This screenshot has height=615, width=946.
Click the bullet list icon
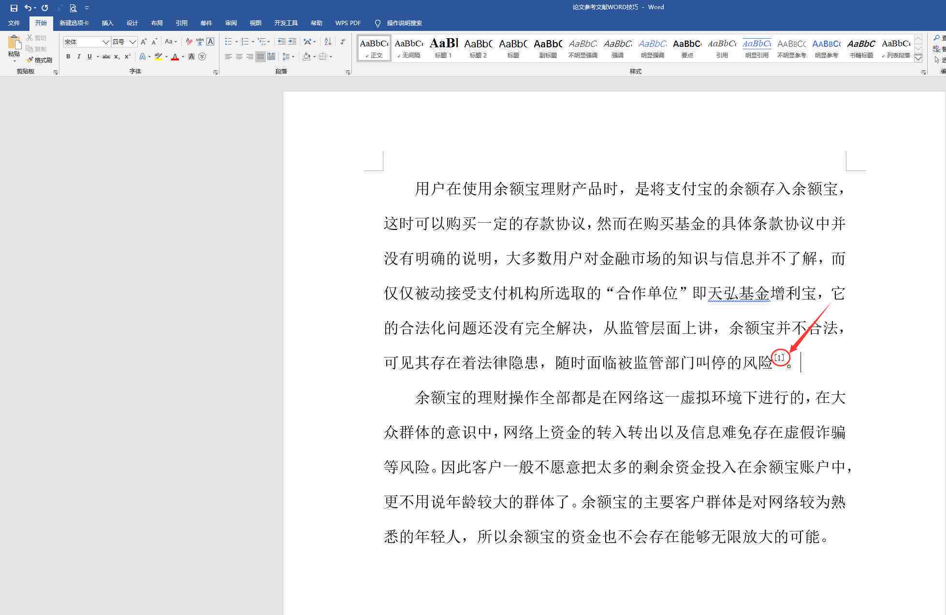pos(229,42)
